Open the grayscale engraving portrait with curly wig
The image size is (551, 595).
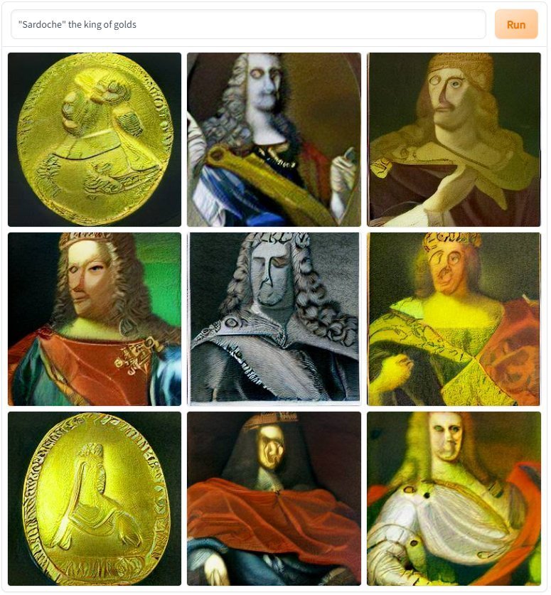pos(274,319)
